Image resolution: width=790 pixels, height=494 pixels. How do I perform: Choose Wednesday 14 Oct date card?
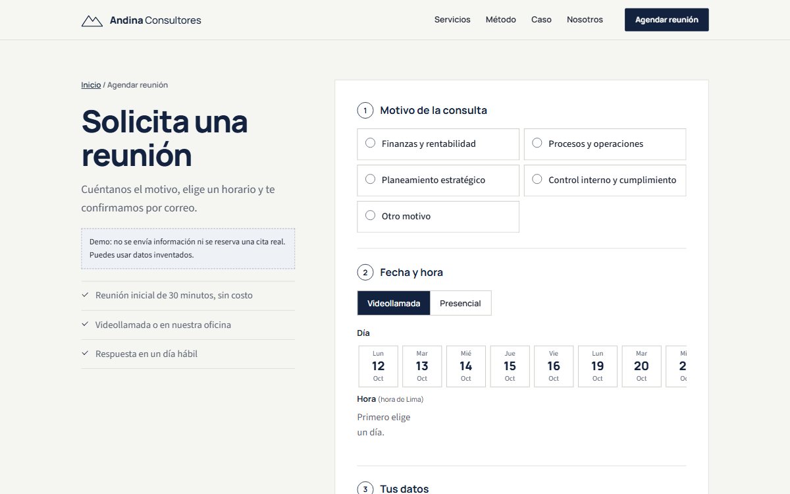(x=466, y=366)
